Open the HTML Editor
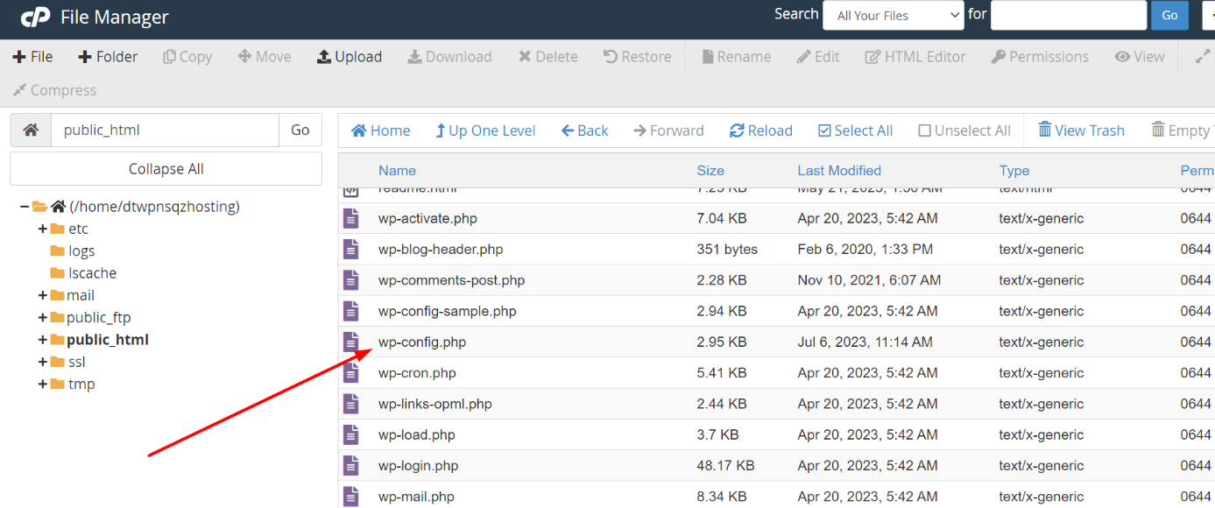1215x508 pixels. (915, 56)
